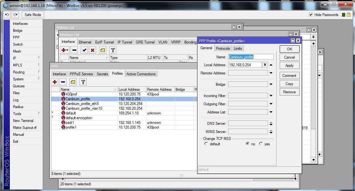Open the Active Connections tab in PPP window
Screen dimensions: 355x191
pos(141,74)
